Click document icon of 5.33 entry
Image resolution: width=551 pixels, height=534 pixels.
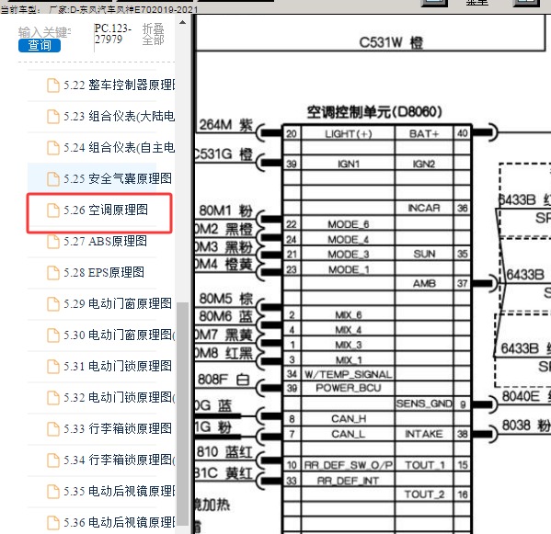coord(53,429)
